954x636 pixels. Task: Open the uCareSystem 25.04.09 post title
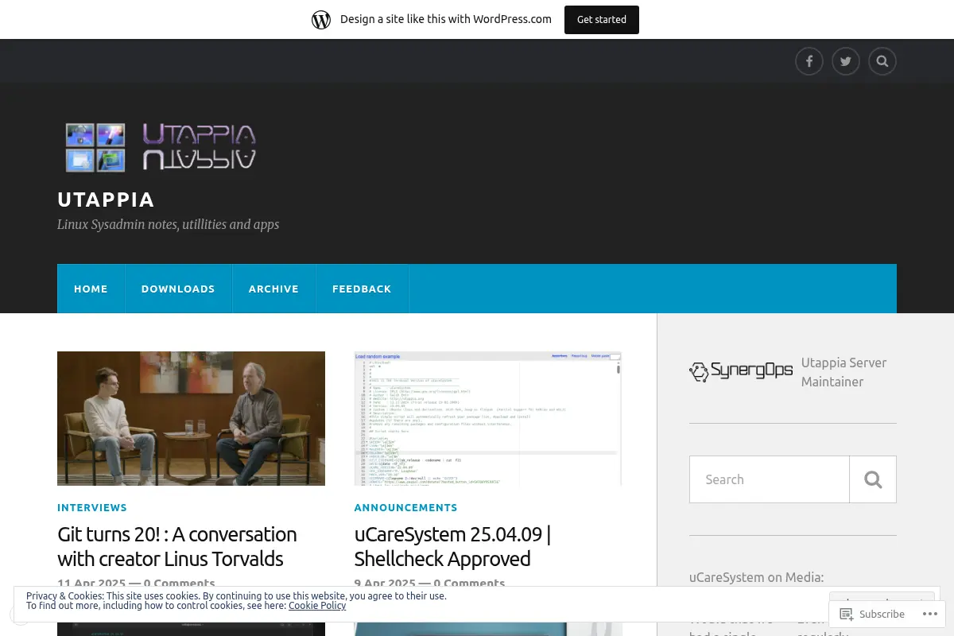(x=452, y=546)
